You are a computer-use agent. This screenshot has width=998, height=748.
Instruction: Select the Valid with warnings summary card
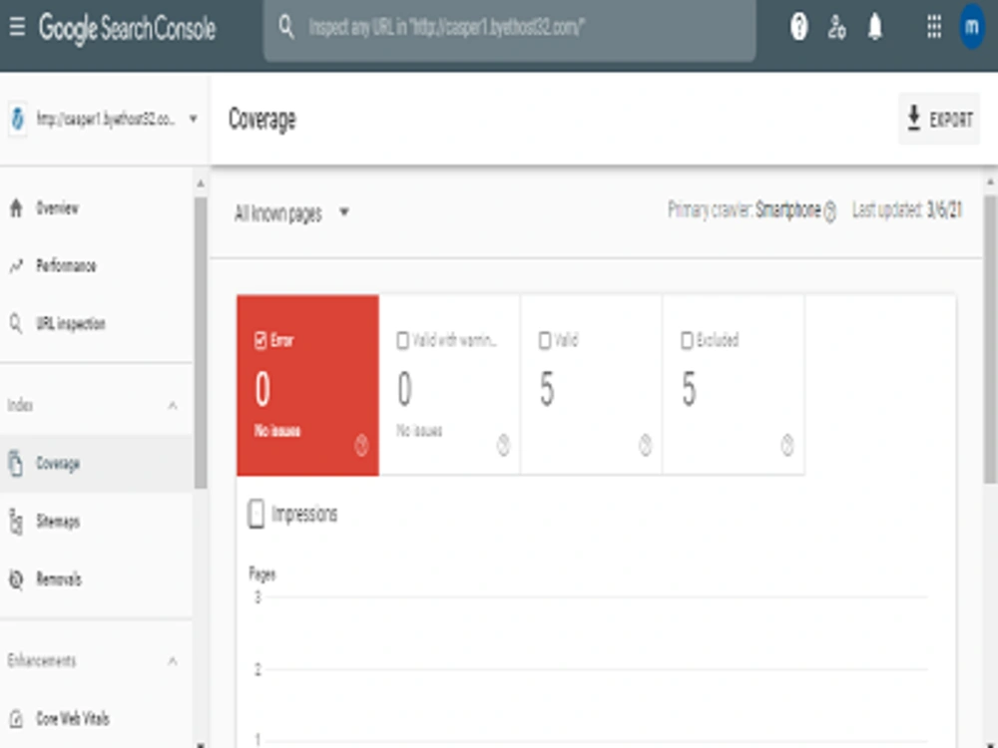(x=449, y=385)
